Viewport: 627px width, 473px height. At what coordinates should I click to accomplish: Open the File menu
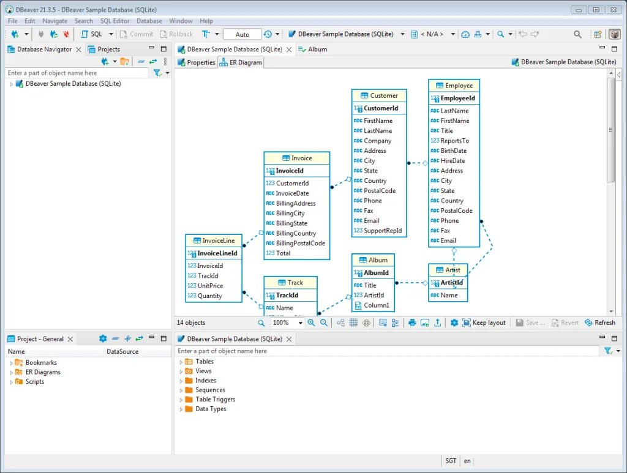tap(12, 21)
